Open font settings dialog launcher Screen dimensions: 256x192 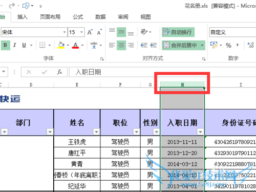pos(102,59)
